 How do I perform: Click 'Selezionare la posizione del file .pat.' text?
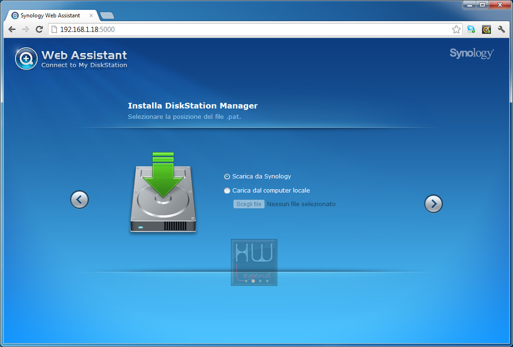[184, 116]
